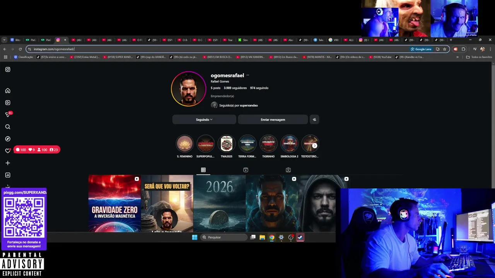Close the active Instagram tab
Screen dimensions: 495x278
65,40
